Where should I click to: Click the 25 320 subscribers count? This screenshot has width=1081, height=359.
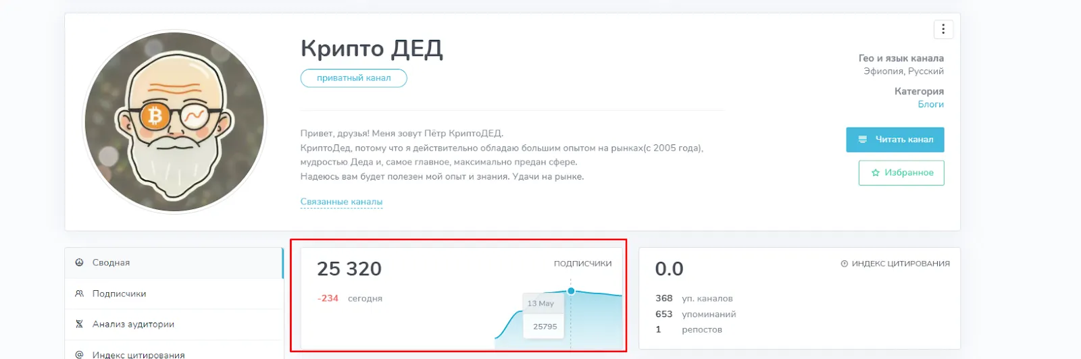349,269
